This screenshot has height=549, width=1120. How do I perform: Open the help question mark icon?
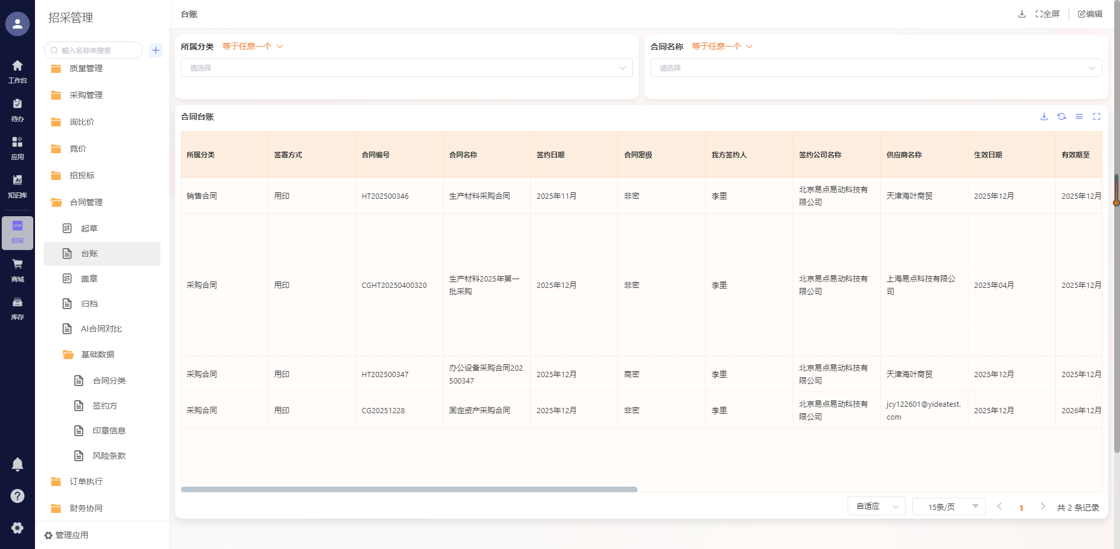[x=17, y=496]
